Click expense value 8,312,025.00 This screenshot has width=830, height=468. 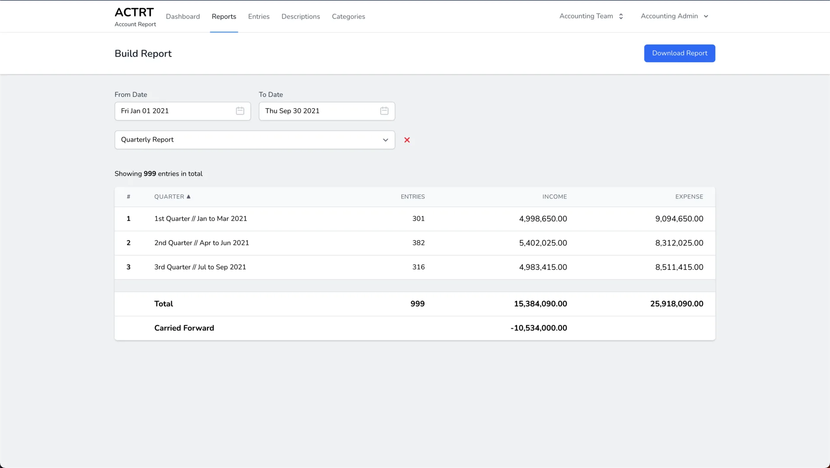(679, 243)
